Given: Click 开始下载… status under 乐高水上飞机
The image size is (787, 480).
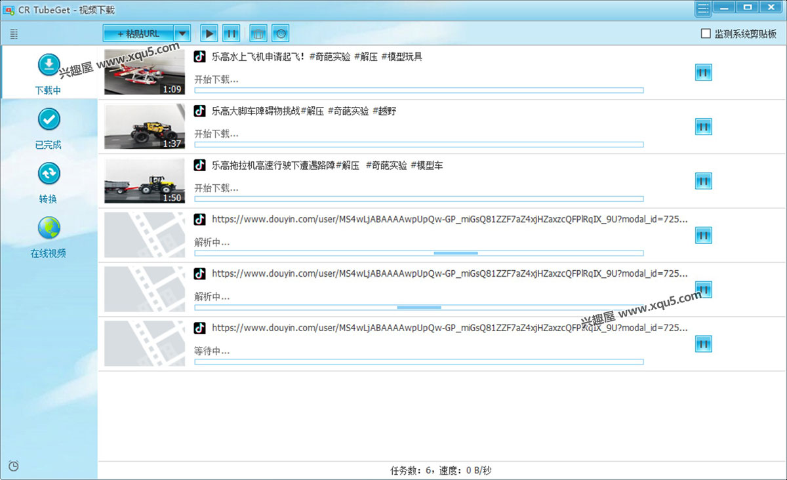Looking at the screenshot, I should point(216,79).
